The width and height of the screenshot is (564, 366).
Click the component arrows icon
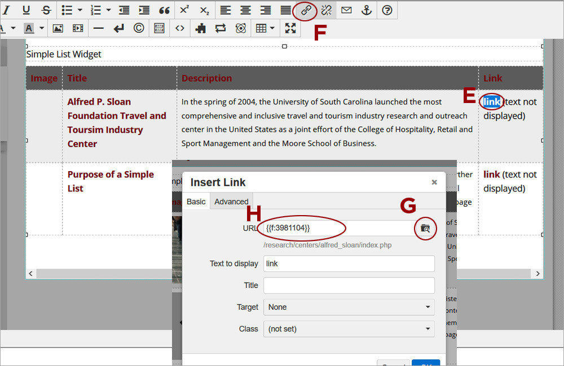221,28
